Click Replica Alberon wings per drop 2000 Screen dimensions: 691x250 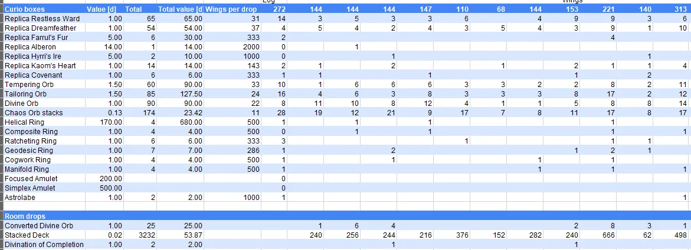pos(251,47)
